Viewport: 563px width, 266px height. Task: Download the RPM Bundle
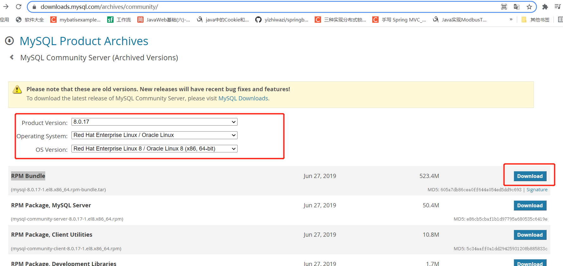click(x=530, y=176)
